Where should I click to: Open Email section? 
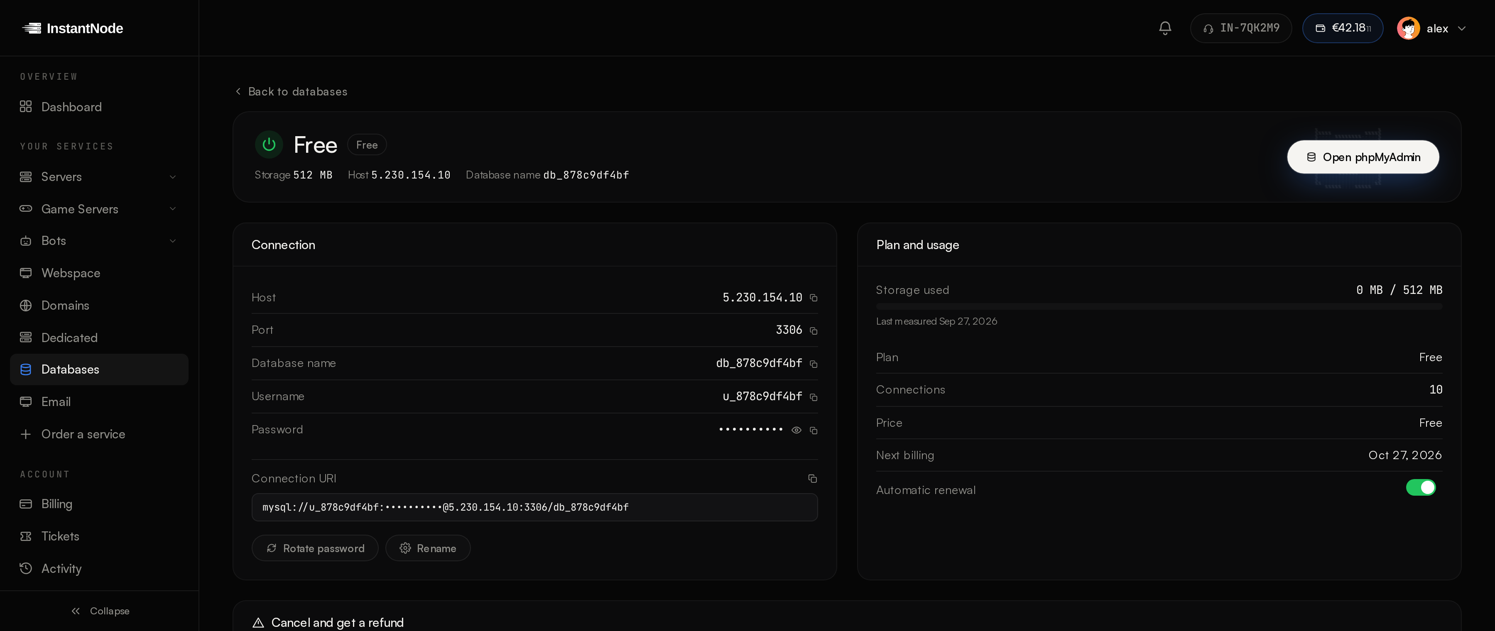[99, 402]
